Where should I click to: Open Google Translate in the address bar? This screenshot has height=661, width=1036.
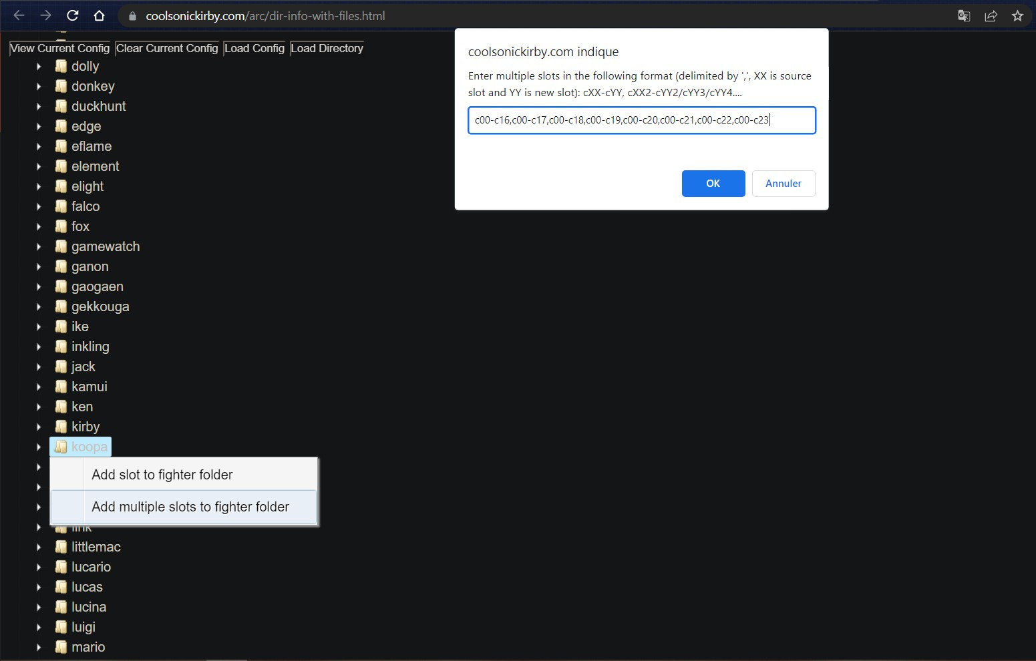(x=964, y=15)
